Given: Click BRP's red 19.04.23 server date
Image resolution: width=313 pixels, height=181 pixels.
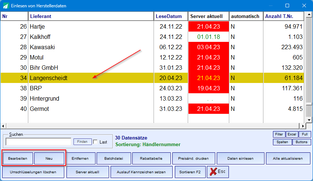Looking at the screenshot, I should point(209,88).
